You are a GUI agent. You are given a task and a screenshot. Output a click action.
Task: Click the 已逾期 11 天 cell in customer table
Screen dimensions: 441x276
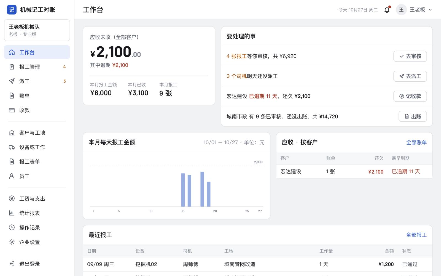pos(406,171)
